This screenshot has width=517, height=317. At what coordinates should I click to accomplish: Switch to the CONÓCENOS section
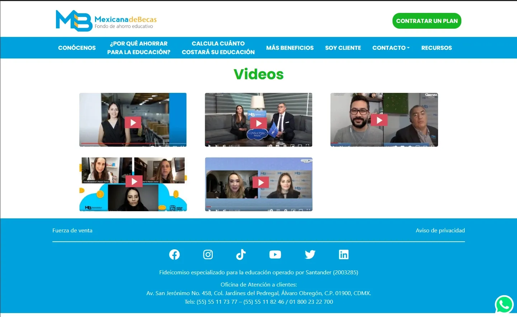tap(77, 48)
